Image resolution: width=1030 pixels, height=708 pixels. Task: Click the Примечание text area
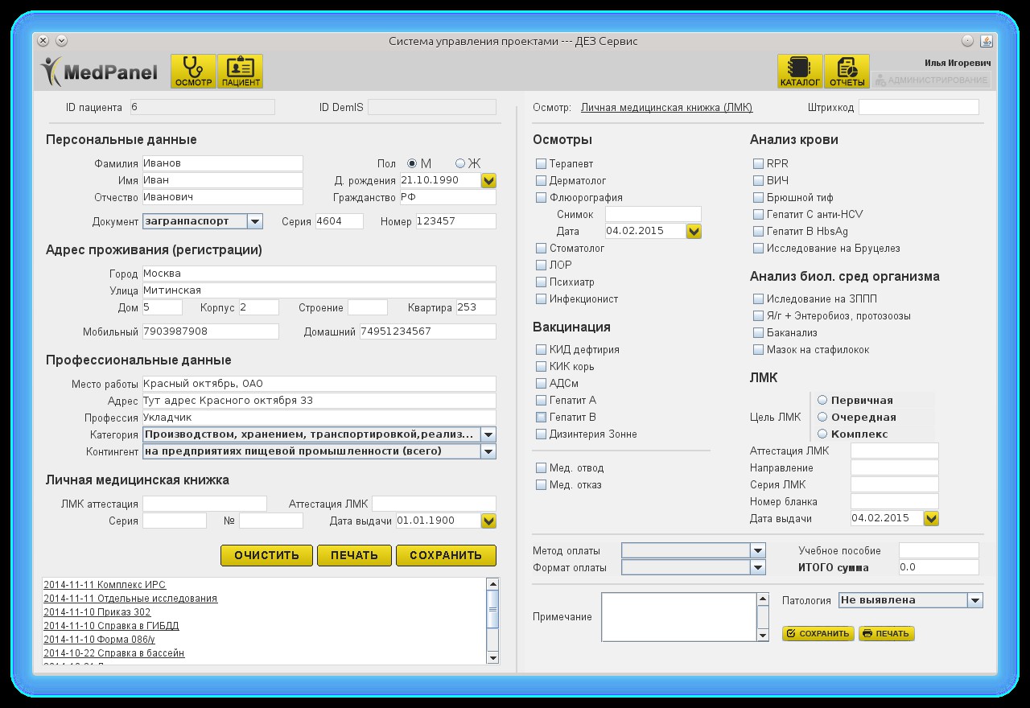(x=679, y=618)
